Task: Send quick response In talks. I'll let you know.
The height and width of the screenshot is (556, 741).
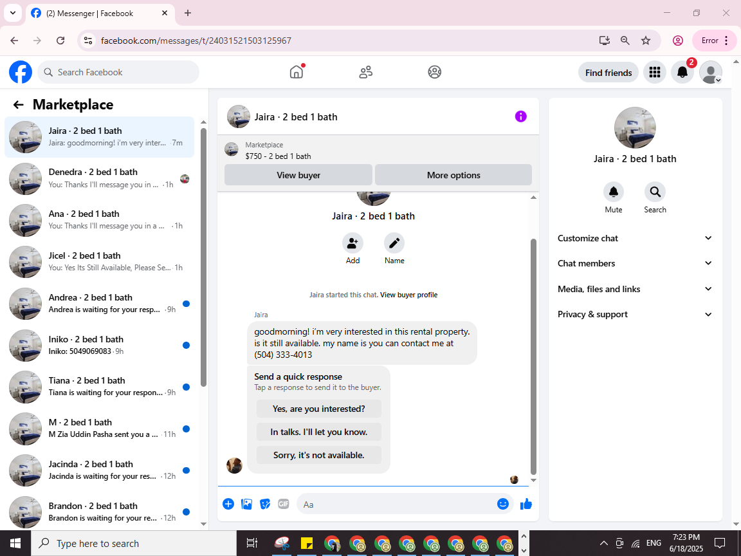Action: [x=318, y=432]
